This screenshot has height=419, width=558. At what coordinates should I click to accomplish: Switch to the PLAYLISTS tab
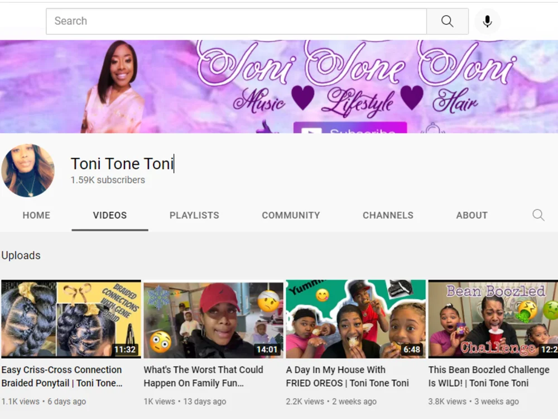click(194, 215)
